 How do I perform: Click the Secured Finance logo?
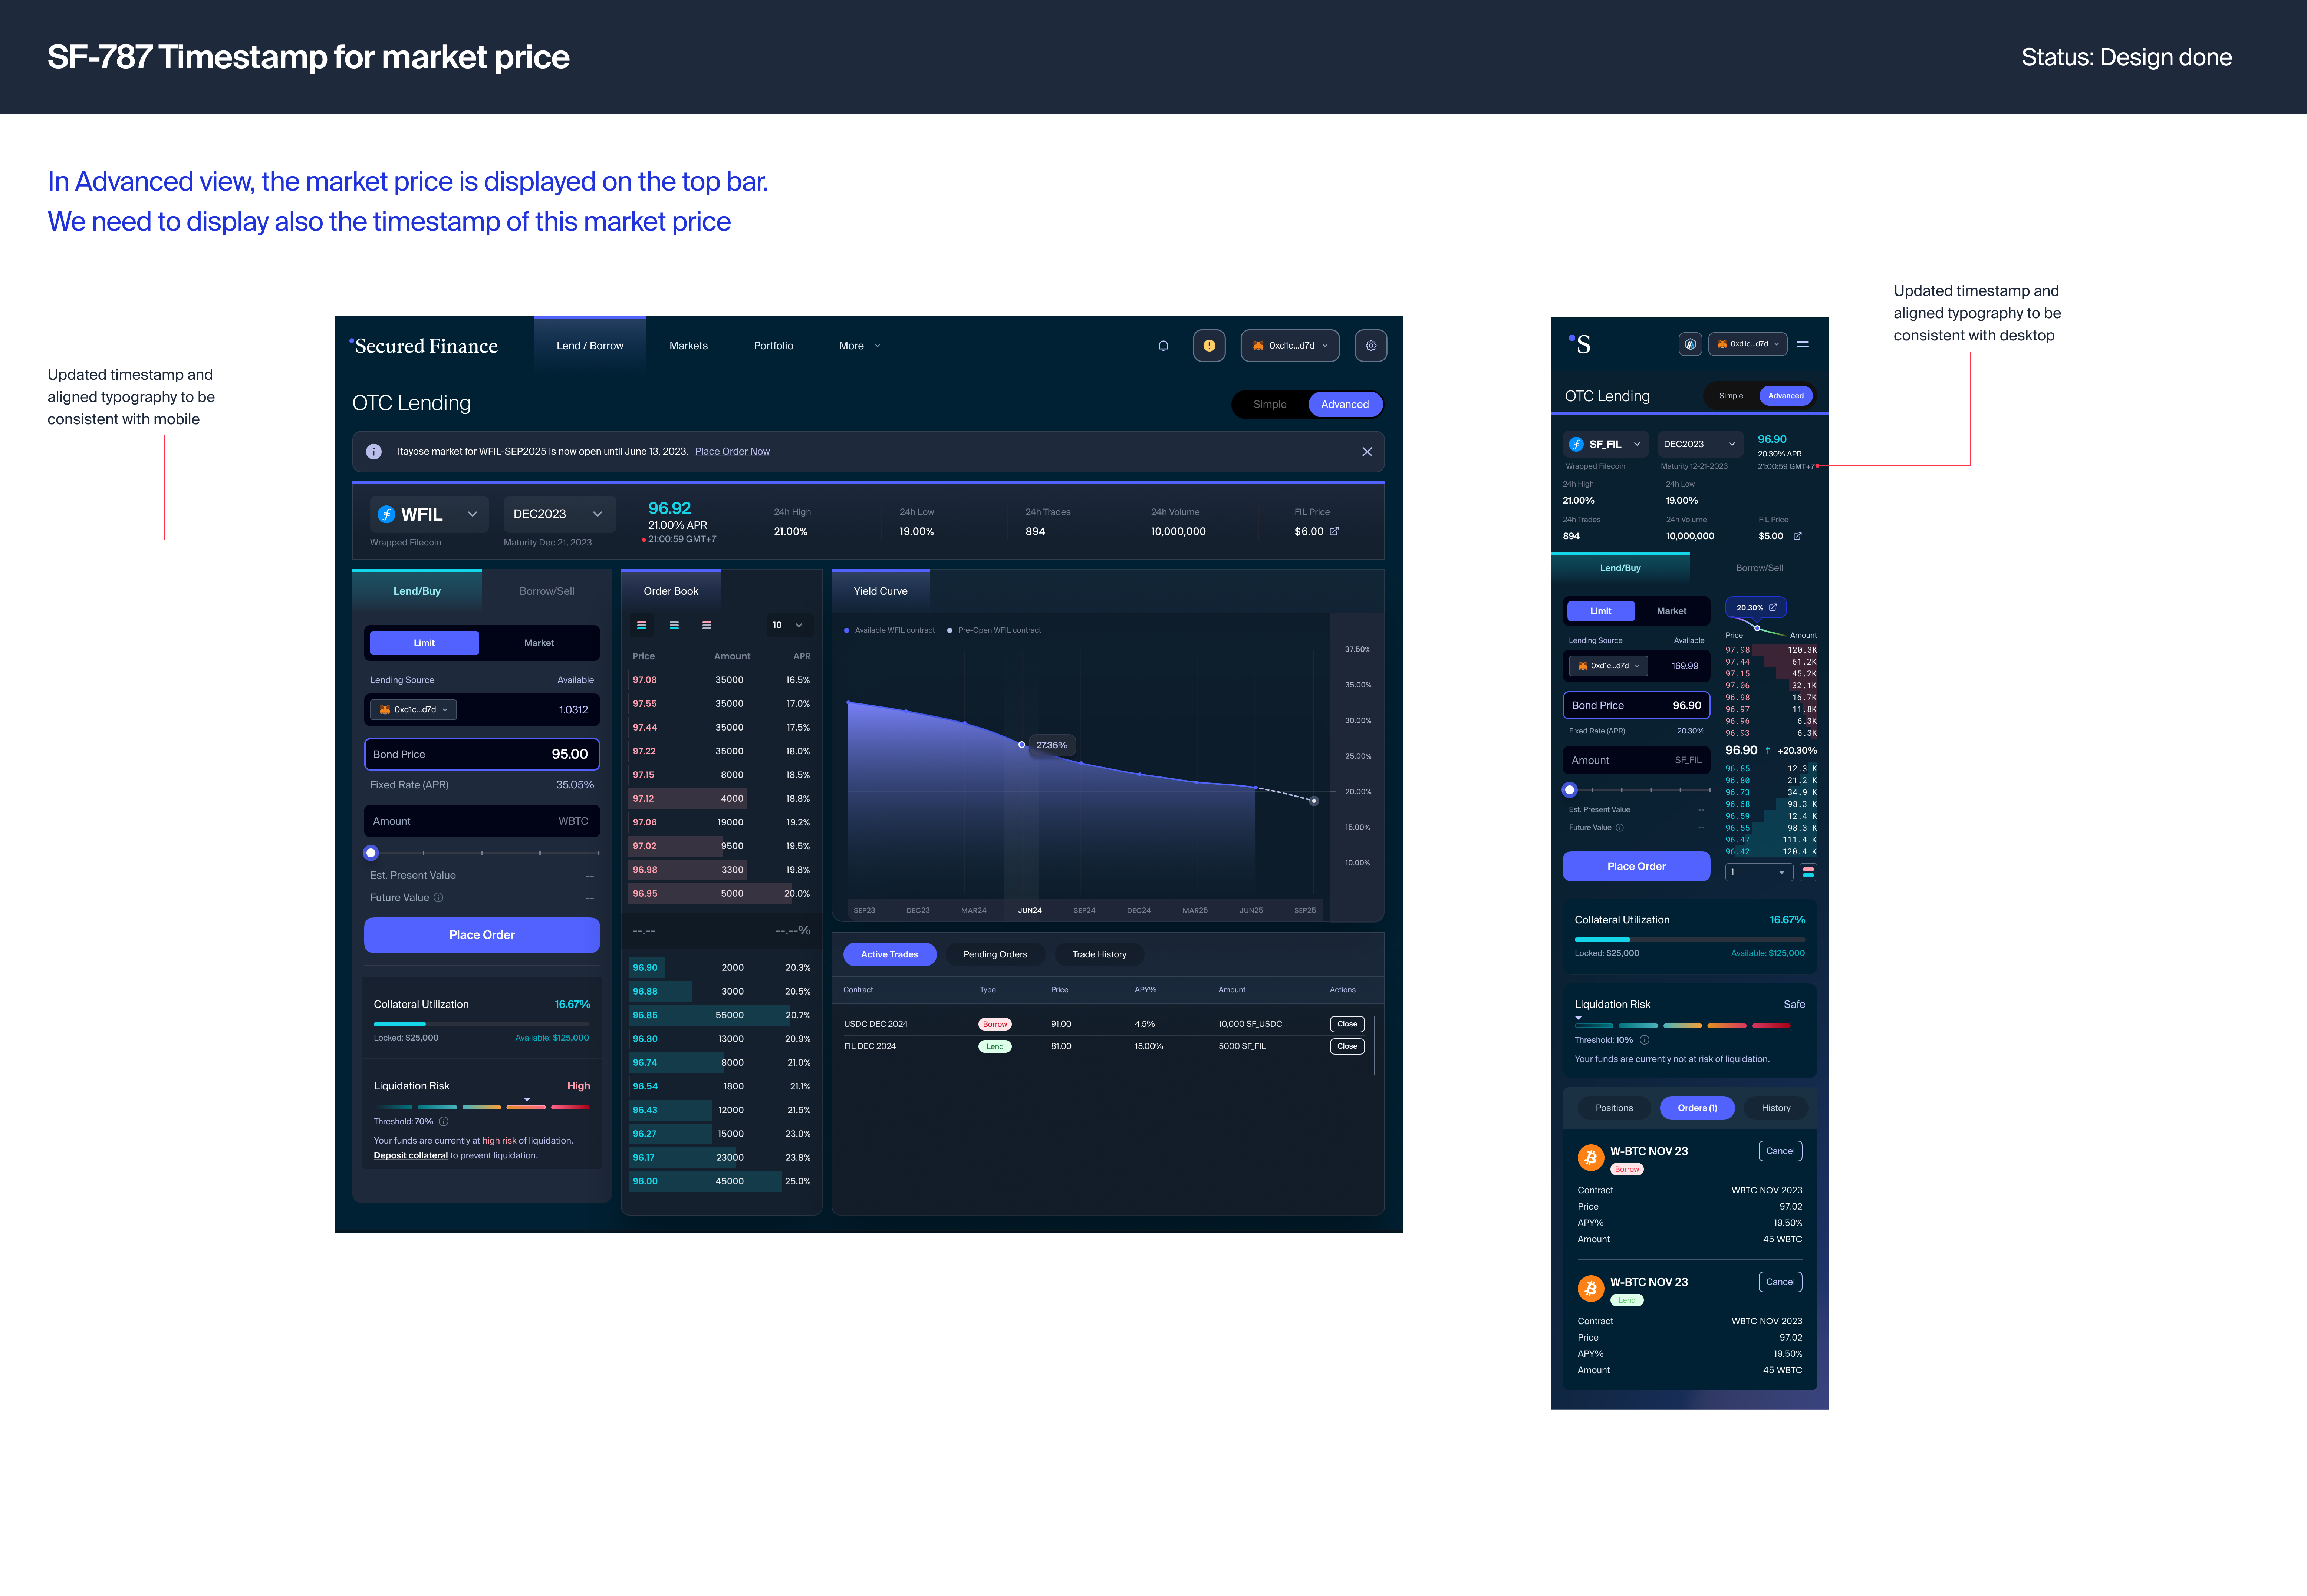(424, 346)
